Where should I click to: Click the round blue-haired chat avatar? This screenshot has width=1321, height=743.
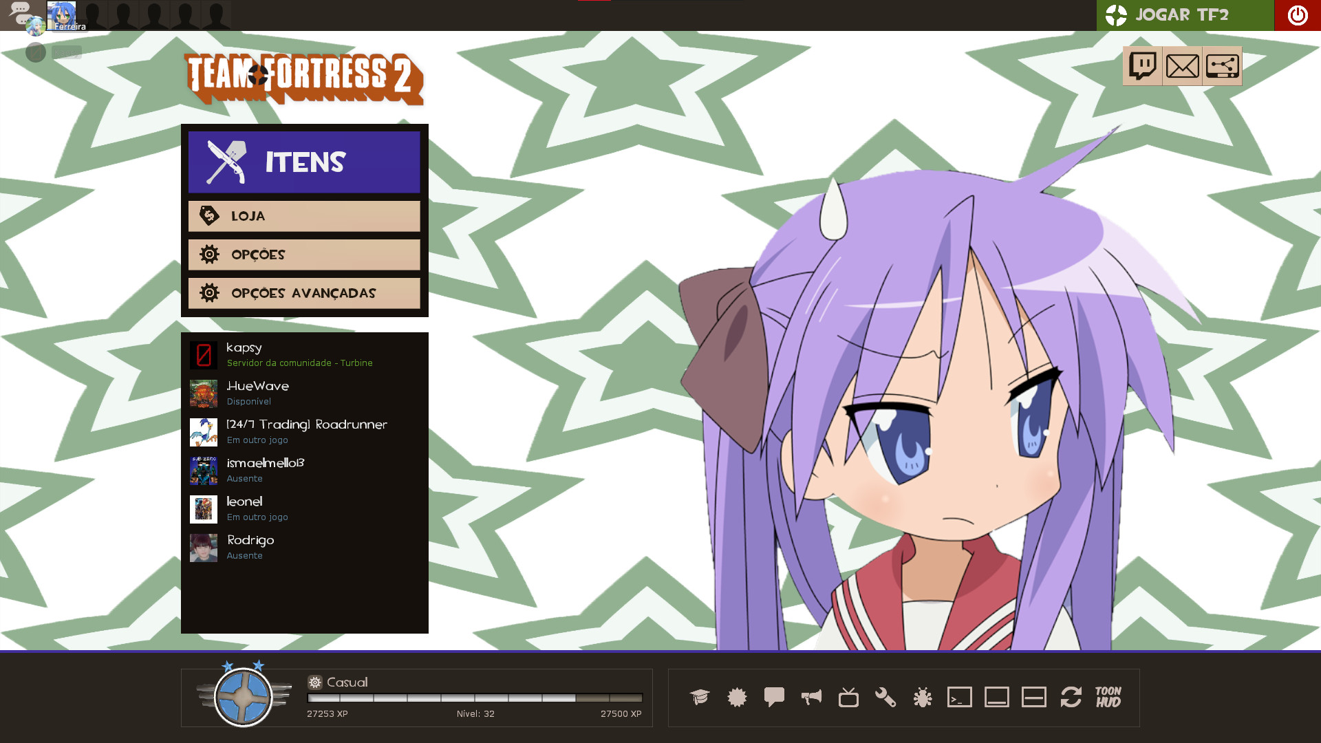click(x=35, y=26)
